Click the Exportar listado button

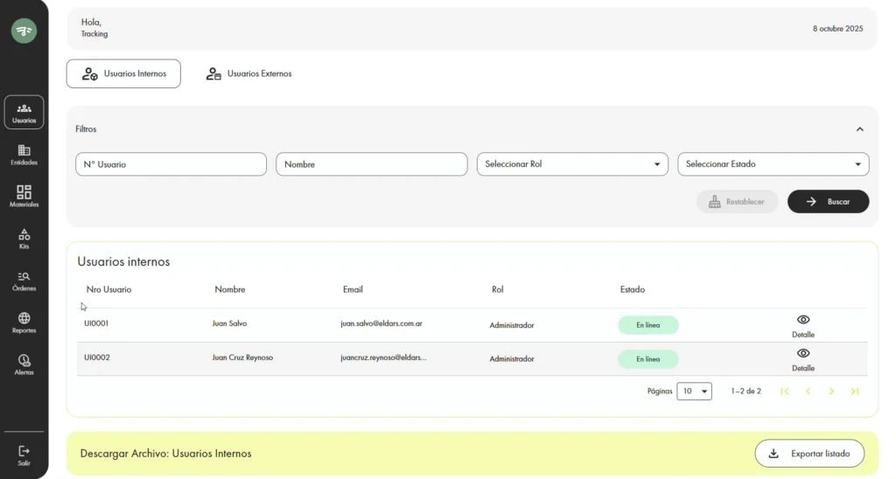coord(809,454)
